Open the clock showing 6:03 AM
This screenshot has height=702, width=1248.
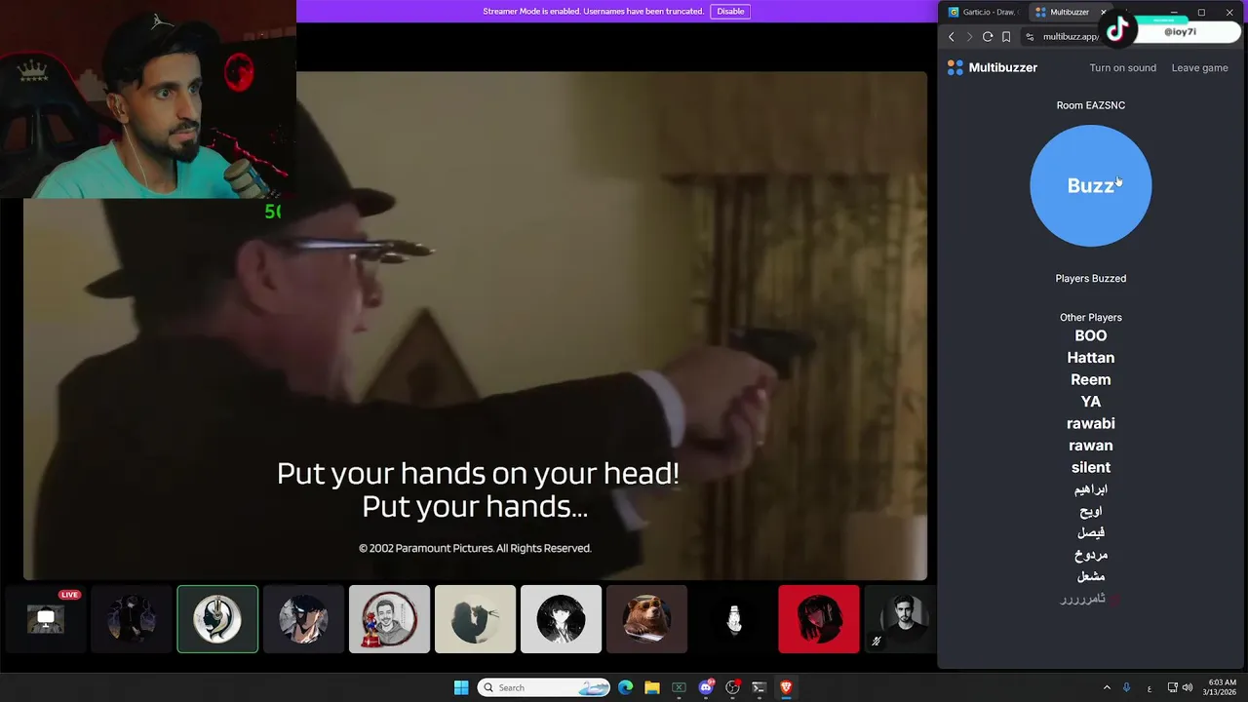tap(1222, 687)
